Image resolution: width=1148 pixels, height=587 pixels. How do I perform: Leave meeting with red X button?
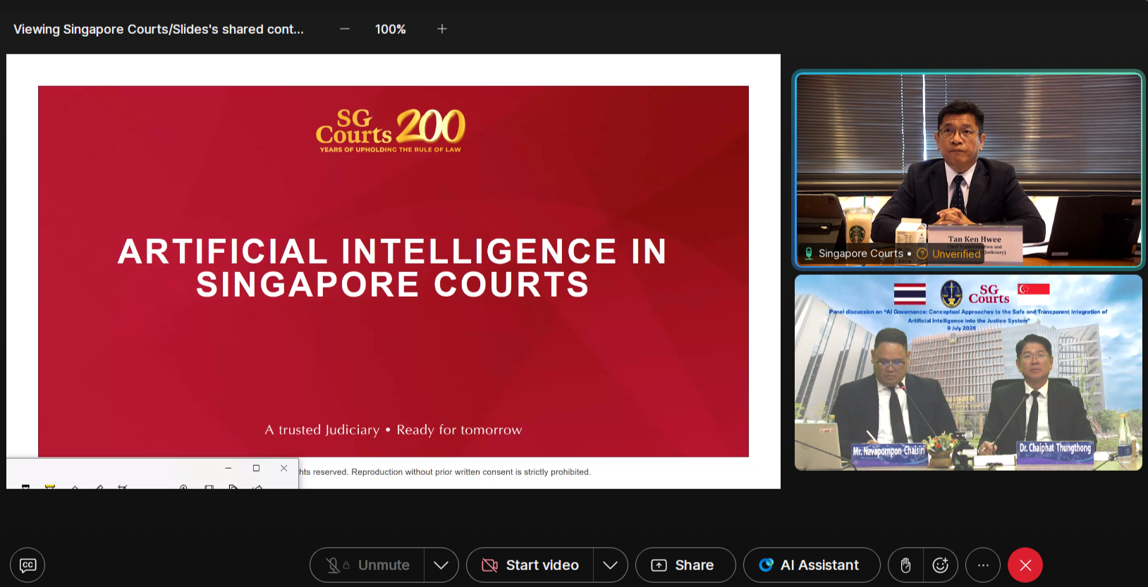(1025, 565)
